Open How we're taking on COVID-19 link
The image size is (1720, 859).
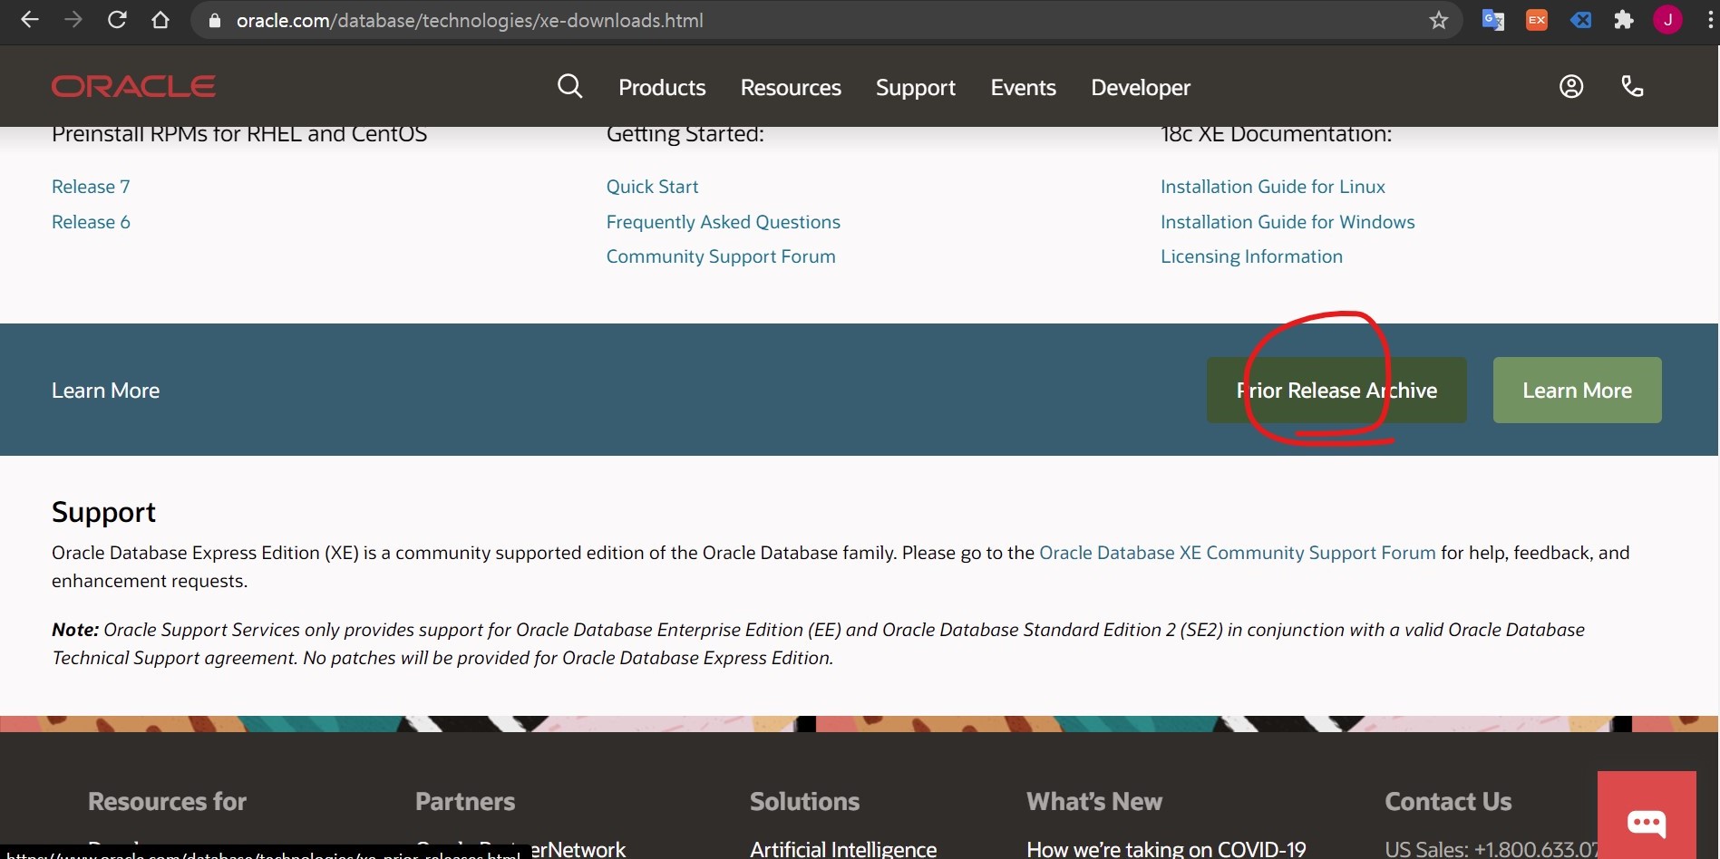tap(1166, 849)
